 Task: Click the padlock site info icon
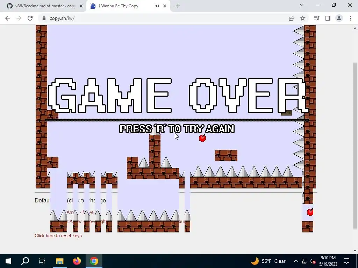(x=44, y=18)
